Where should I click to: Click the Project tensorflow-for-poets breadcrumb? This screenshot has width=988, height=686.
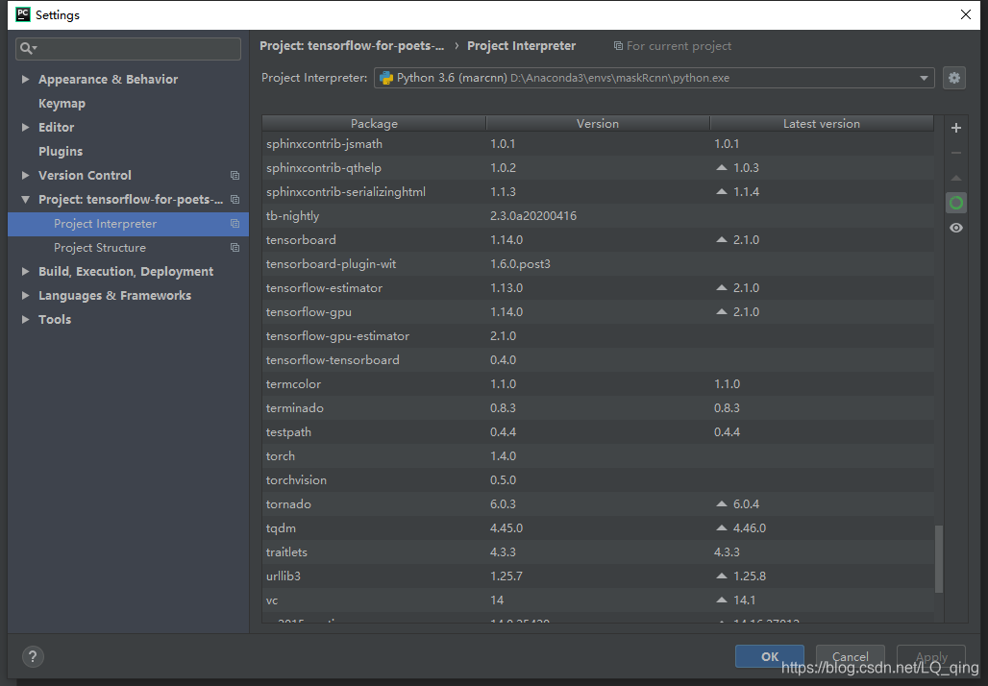tap(352, 46)
